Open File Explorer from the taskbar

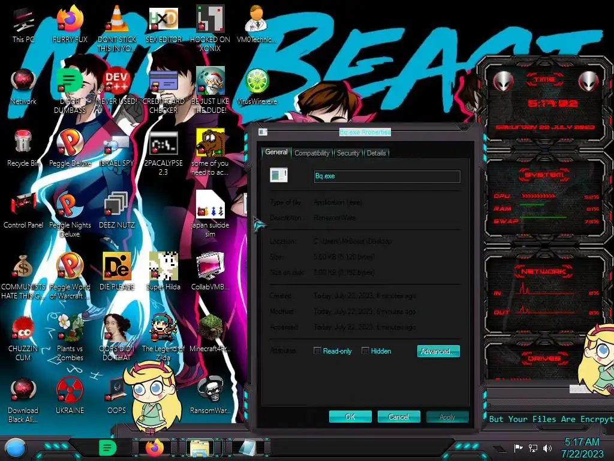(200, 448)
